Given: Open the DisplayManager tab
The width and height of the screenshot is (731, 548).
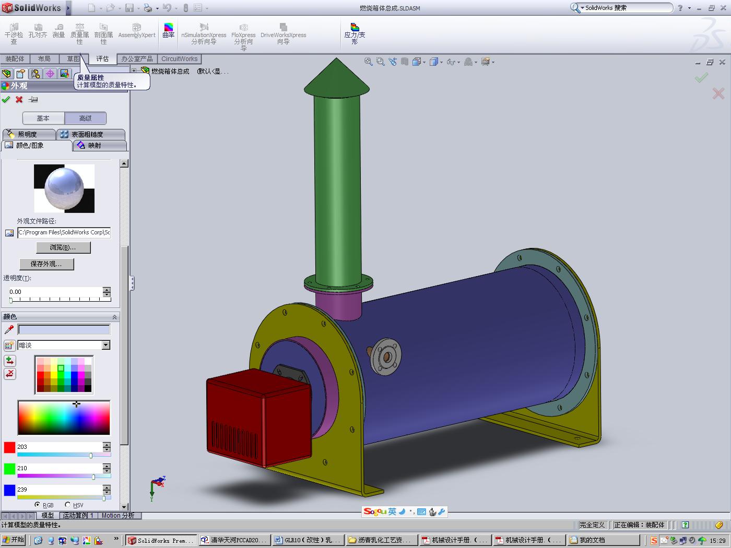Looking at the screenshot, I should [65, 74].
